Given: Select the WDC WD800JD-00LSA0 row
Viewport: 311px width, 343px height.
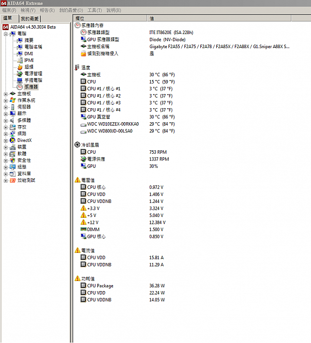Looking at the screenshot, I should (x=128, y=131).
